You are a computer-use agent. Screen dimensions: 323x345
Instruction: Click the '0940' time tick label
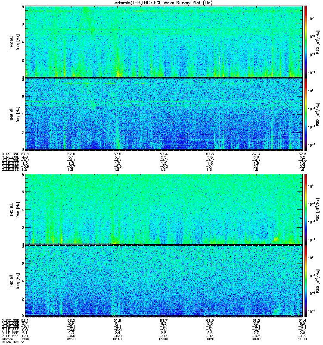[x=256, y=339]
